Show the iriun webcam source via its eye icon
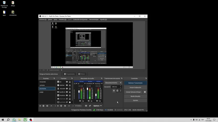The width and height of the screenshot is (218, 122). [67, 99]
